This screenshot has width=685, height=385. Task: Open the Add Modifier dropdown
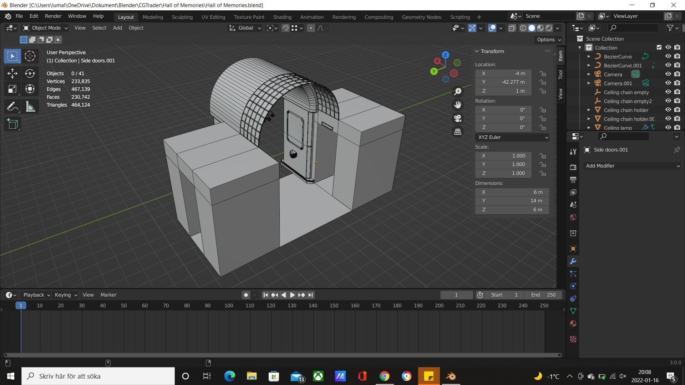(632, 166)
